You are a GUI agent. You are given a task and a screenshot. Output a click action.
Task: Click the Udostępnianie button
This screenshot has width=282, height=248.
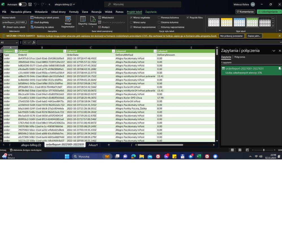269,12
